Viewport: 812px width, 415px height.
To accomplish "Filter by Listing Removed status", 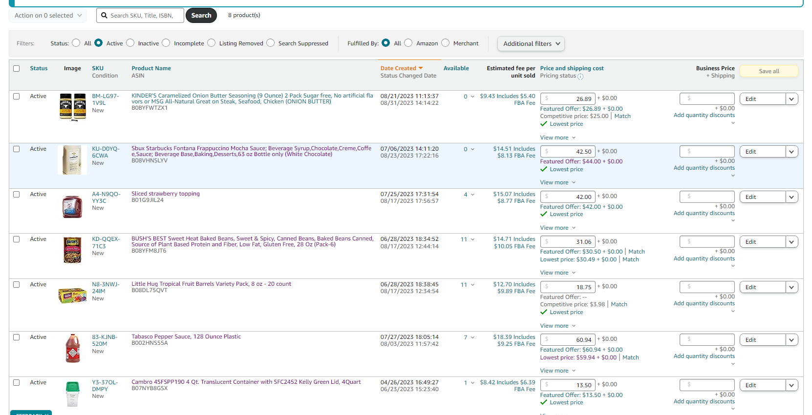I will tap(212, 43).
